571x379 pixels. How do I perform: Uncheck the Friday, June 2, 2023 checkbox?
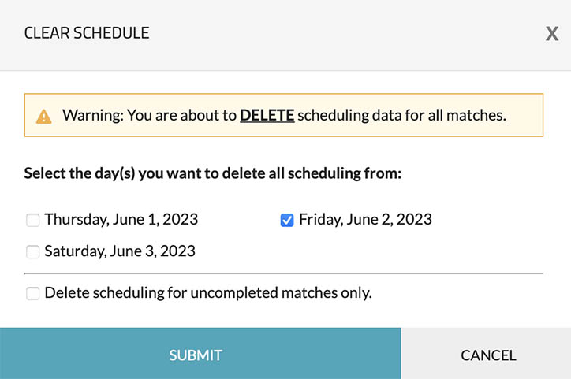click(287, 220)
